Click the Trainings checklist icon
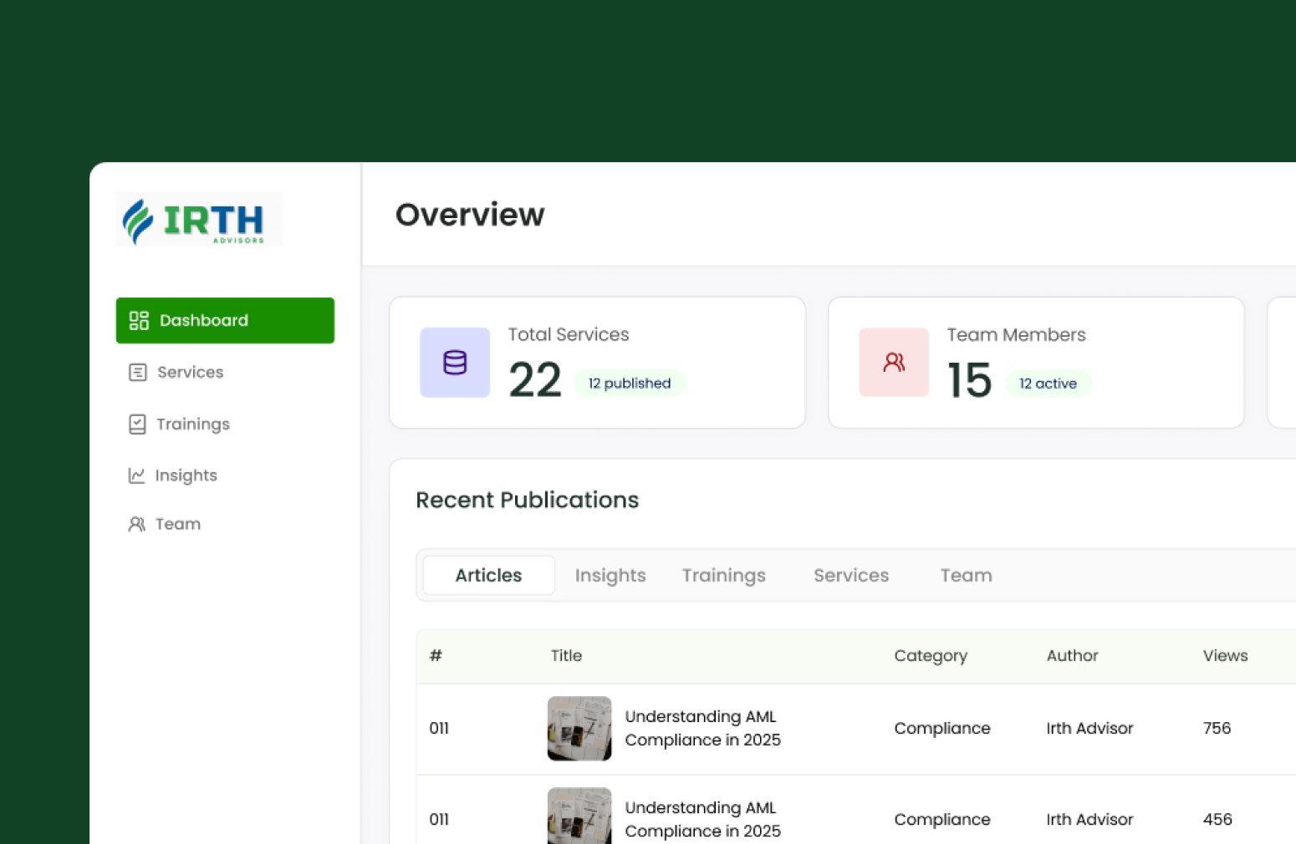Screen dimensions: 1296x844 point(137,424)
